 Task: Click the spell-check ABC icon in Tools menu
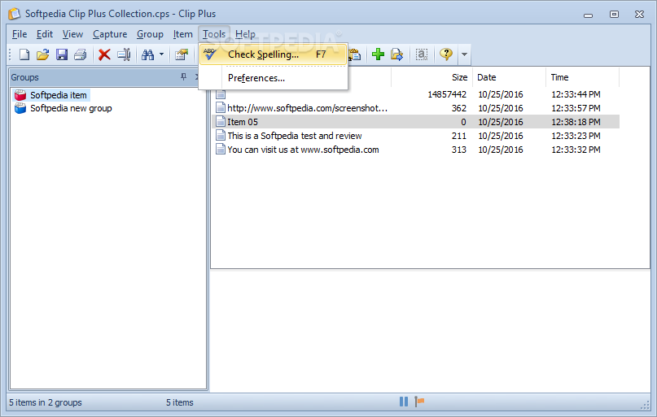click(209, 54)
